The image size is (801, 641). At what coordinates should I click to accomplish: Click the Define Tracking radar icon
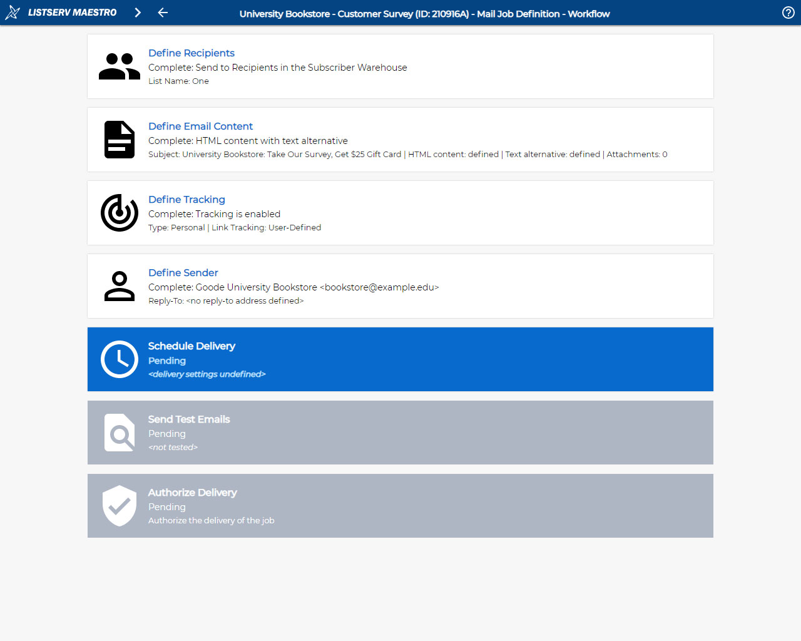tap(120, 213)
